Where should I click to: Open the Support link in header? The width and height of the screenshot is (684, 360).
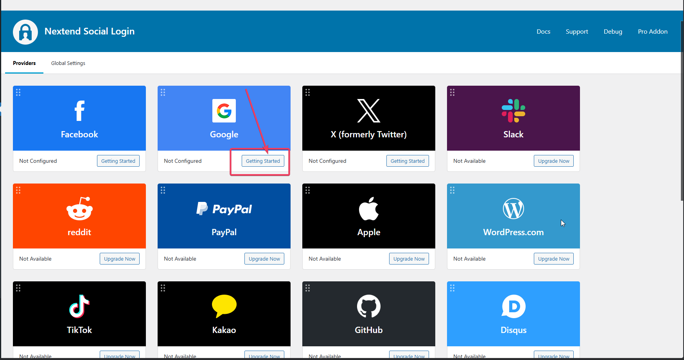[577, 31]
